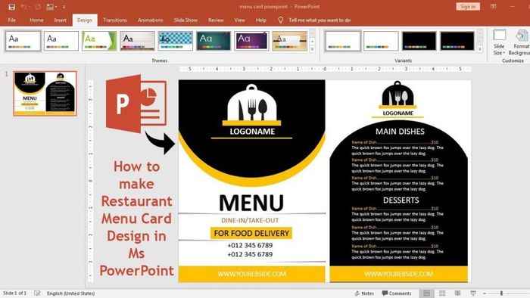
Task: Select the first white variant
Action: pyautogui.click(x=343, y=41)
